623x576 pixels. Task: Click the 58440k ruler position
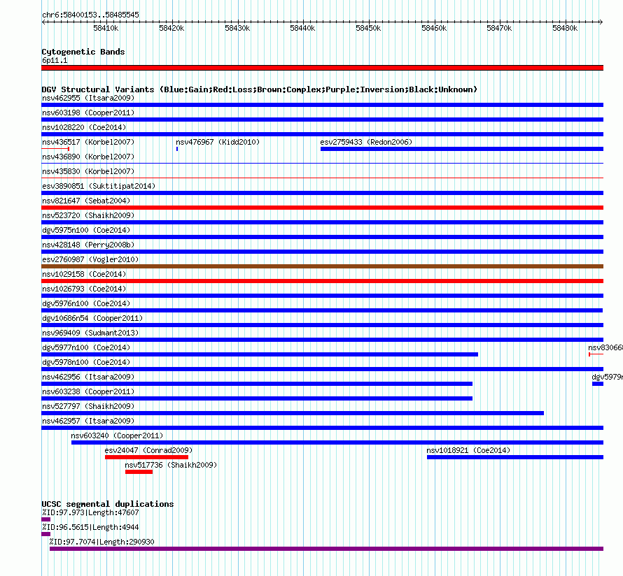(x=303, y=28)
